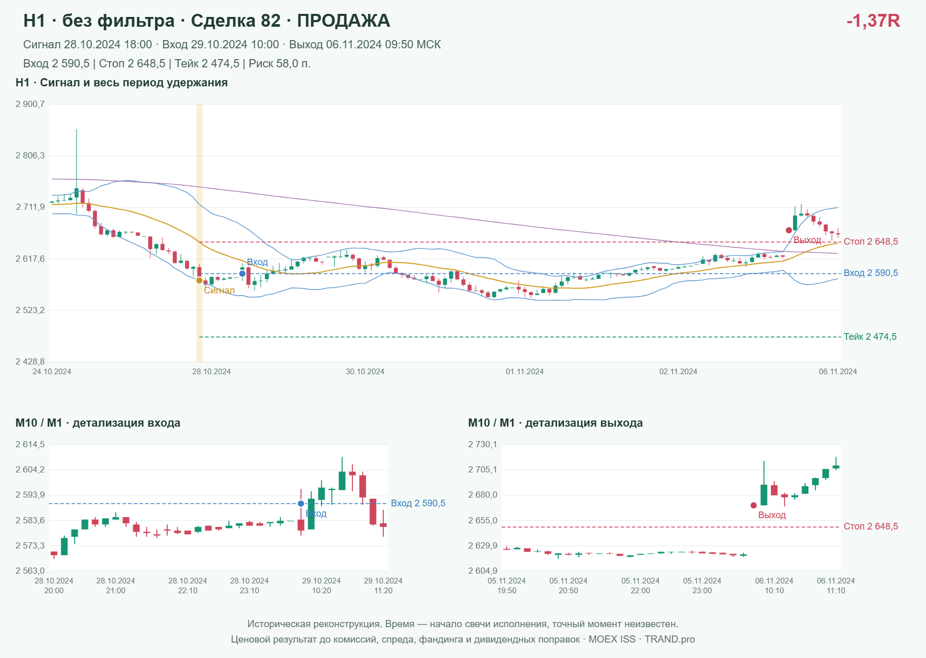
Task: Click heading "H1 · Сигнал и весь период удержания"
Action: point(121,83)
